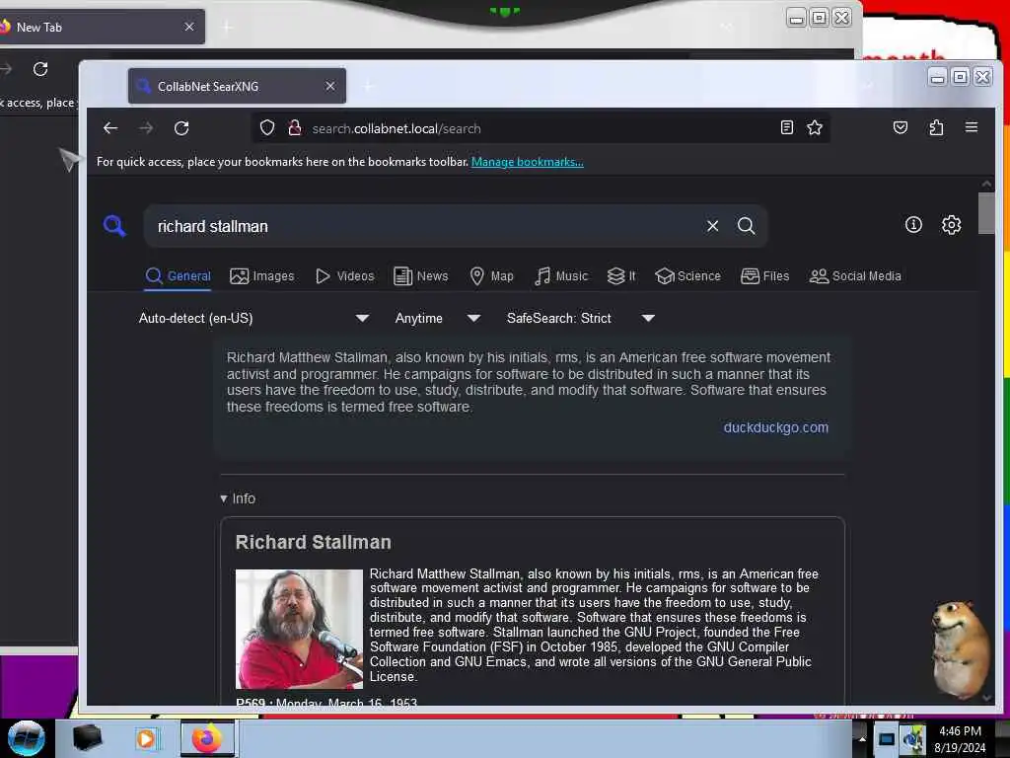
Task: Collapse the Info section
Action: tap(238, 498)
